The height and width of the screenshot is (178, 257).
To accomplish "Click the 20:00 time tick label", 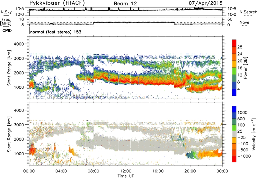I will click(190, 171).
